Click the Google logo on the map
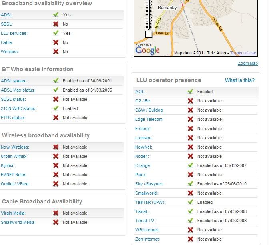Screen dimensions: 279x245 147,50
